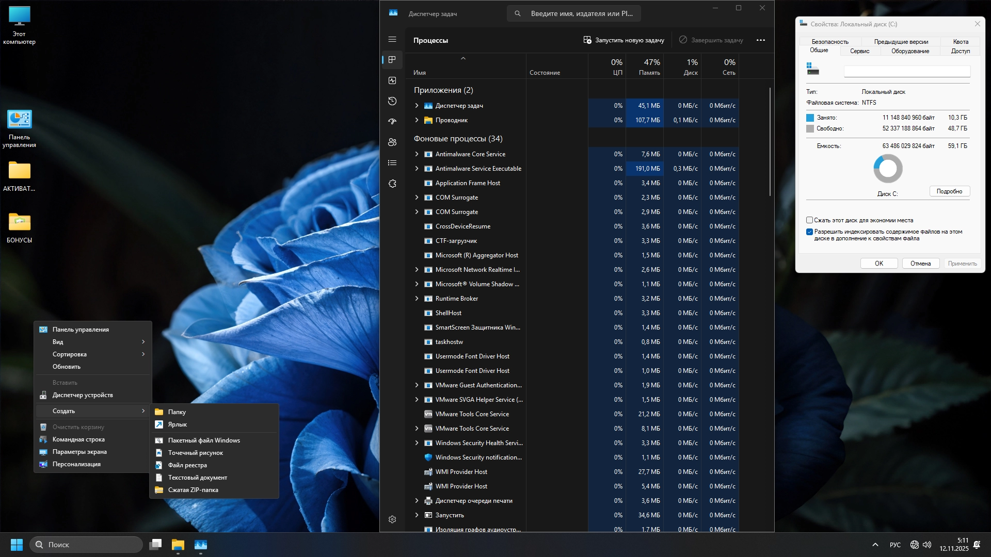Expand the Проводник process row

(417, 120)
